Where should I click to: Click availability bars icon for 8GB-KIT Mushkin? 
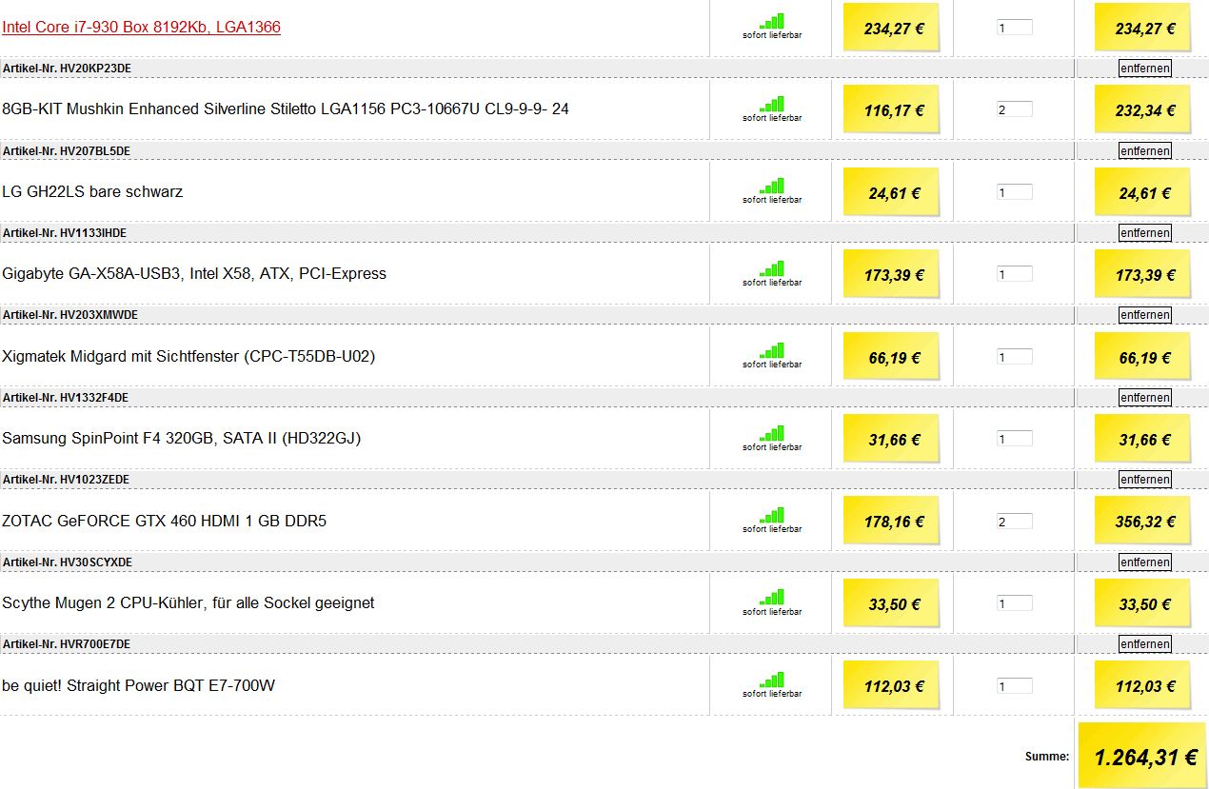click(x=772, y=103)
